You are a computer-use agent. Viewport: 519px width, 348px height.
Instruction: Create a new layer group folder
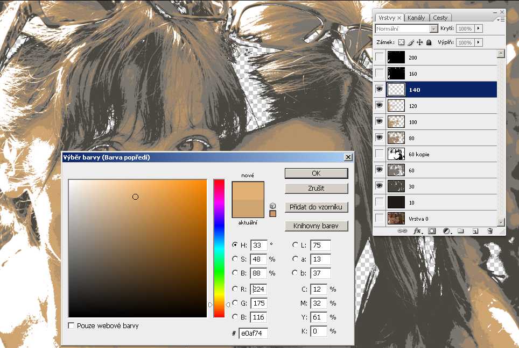[461, 231]
